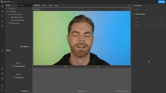Open the search magnifier icon in the left sidebar

(2, 51)
